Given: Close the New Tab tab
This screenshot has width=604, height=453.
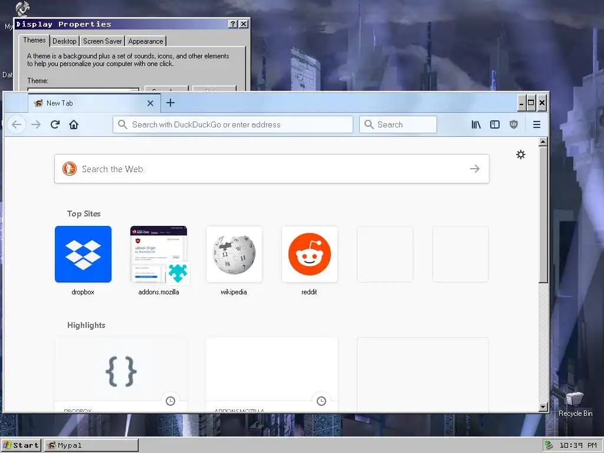Looking at the screenshot, I should pos(150,103).
